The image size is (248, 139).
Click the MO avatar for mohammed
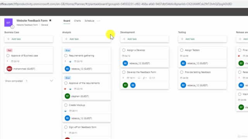(9, 69)
